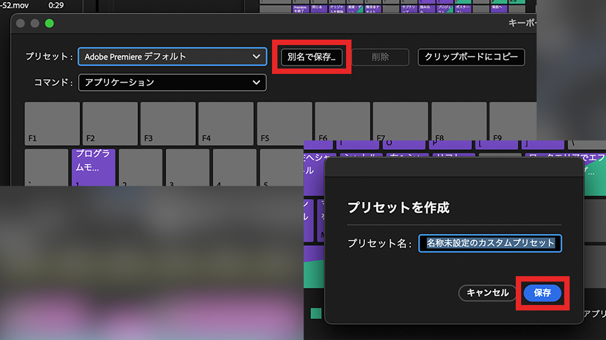Viewport: 606px width, 340px height.
Task: Click the greyed-out 削除 button
Action: (x=380, y=57)
